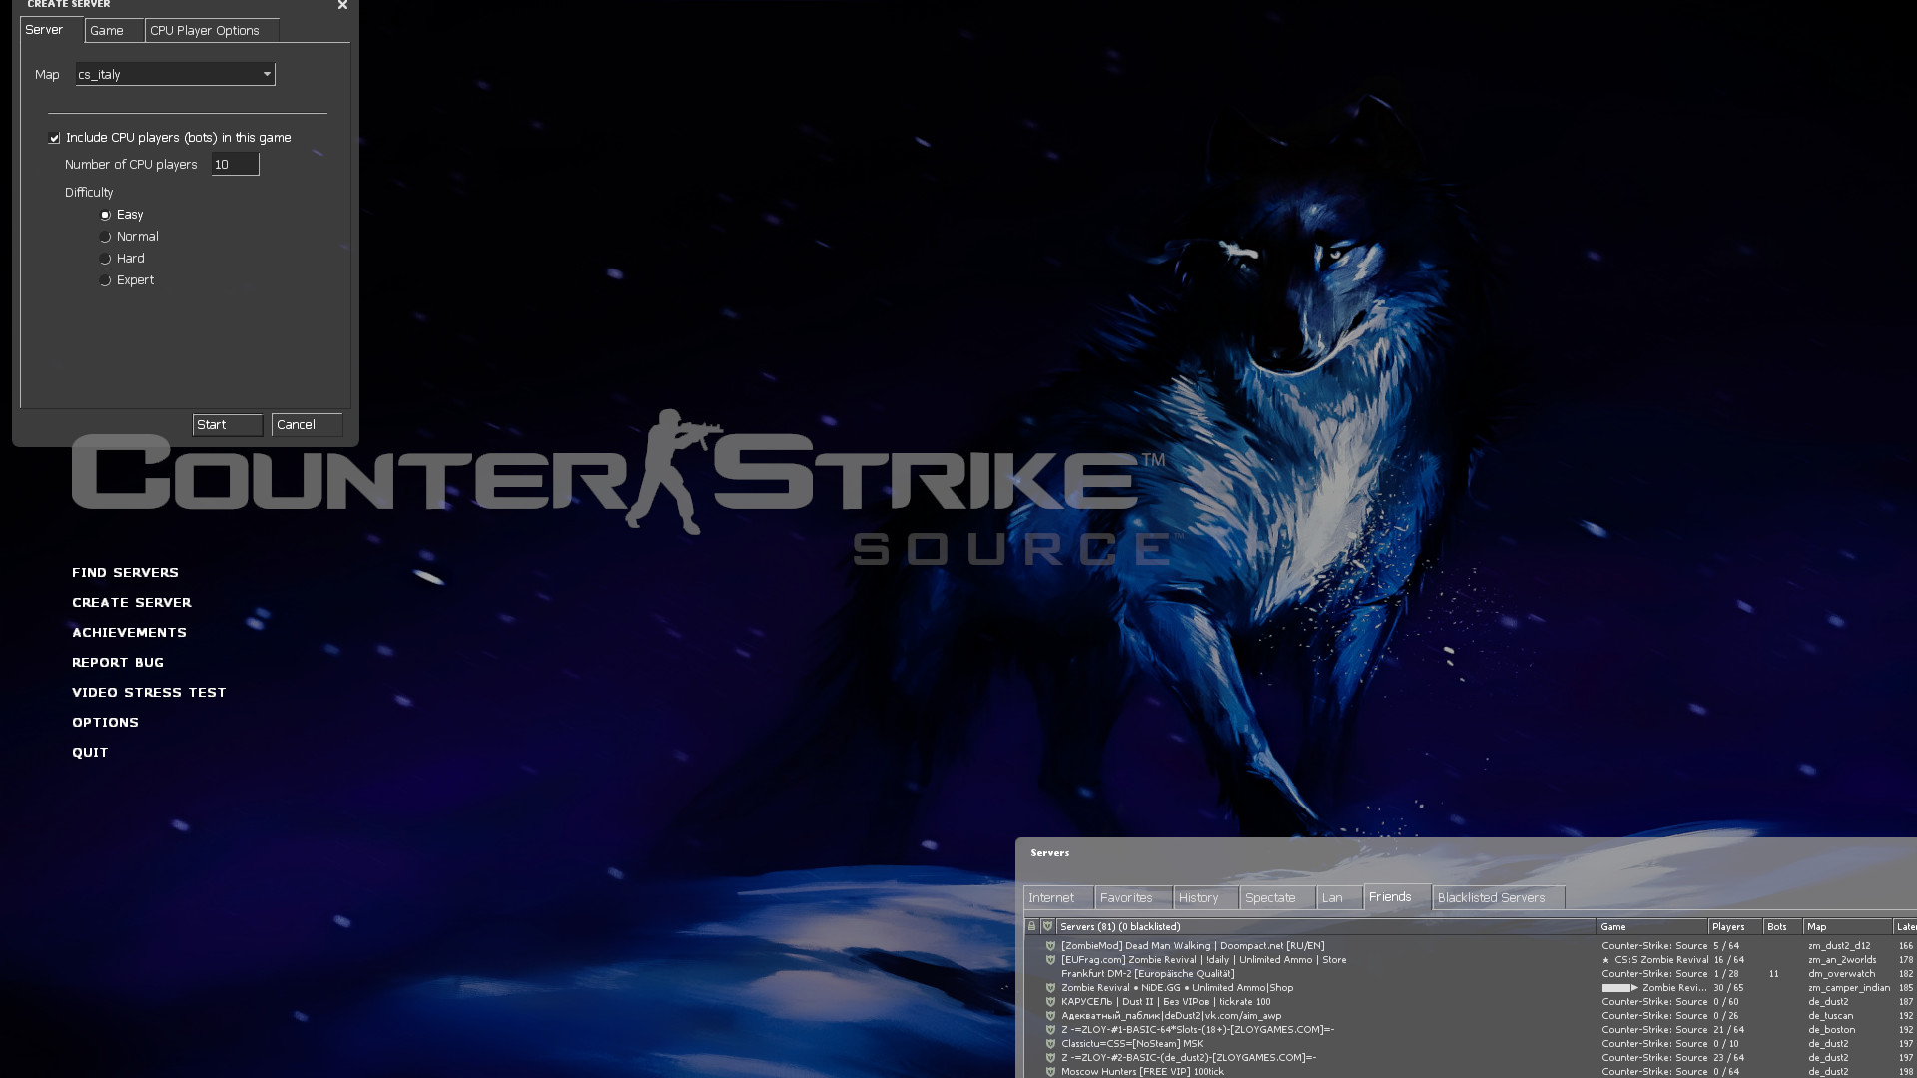Select the Normal difficulty radio button
Viewport: 1917px width, 1078px height.
[x=105, y=237]
